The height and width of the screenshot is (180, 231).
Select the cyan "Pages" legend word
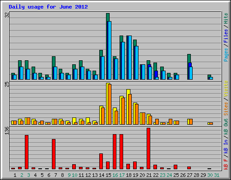point(226,55)
